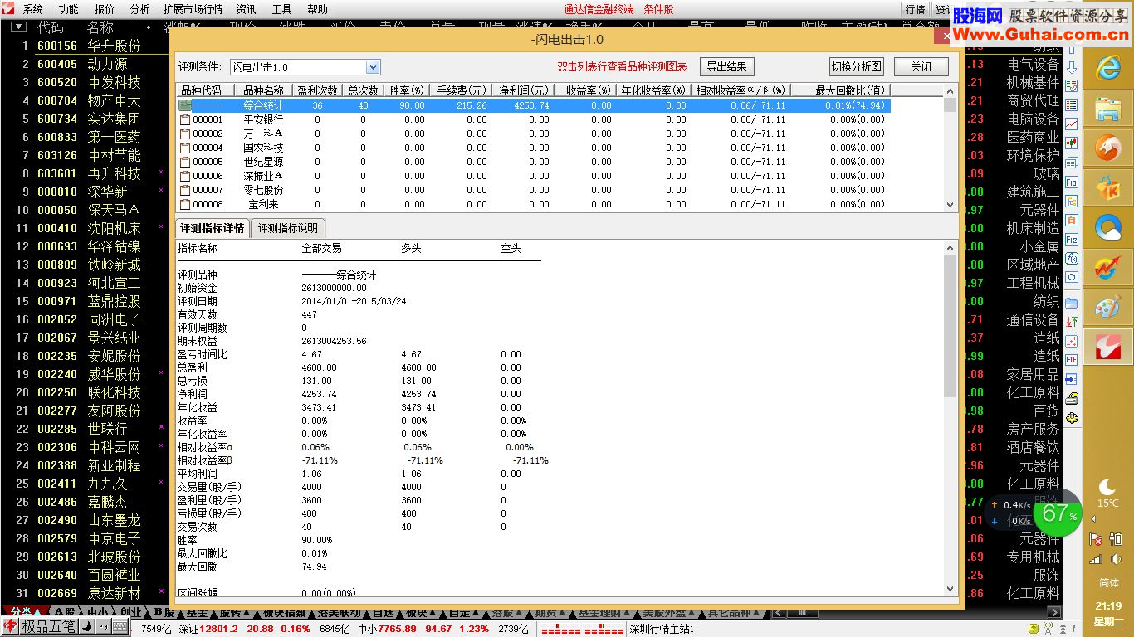Open the report-with-checkmark icon in right toolbar
This screenshot has width=1134, height=637.
pos(1072,85)
